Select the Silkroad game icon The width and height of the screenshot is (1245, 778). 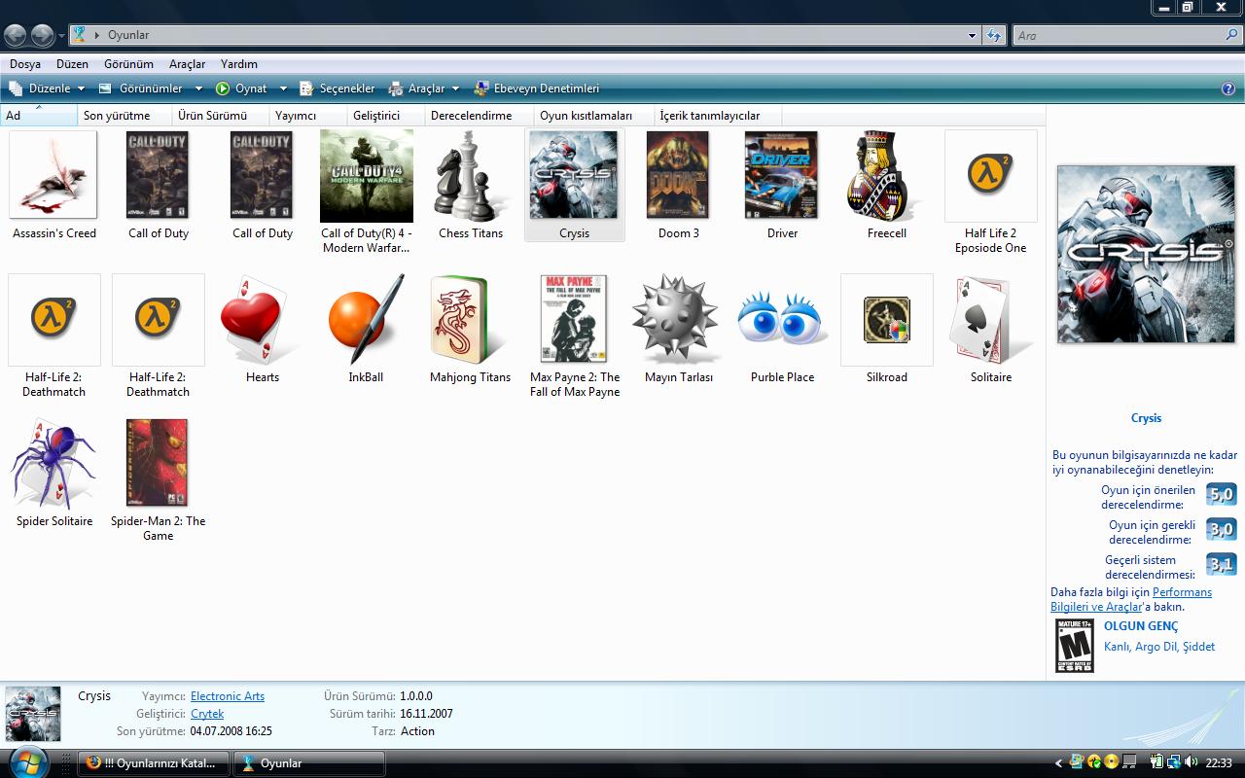(x=886, y=320)
